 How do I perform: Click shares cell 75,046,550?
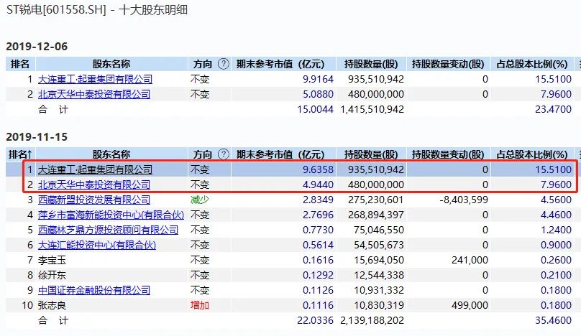click(x=379, y=230)
